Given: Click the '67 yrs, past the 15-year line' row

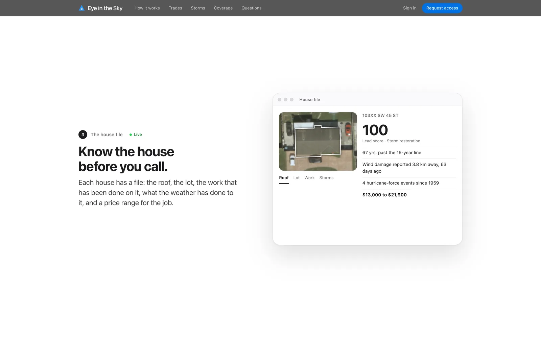Looking at the screenshot, I should [409, 153].
